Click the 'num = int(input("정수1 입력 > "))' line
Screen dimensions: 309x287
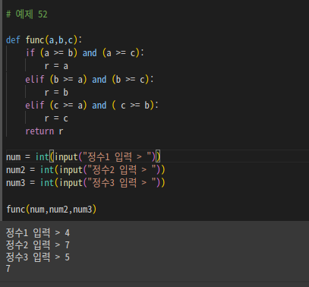[x=84, y=157]
